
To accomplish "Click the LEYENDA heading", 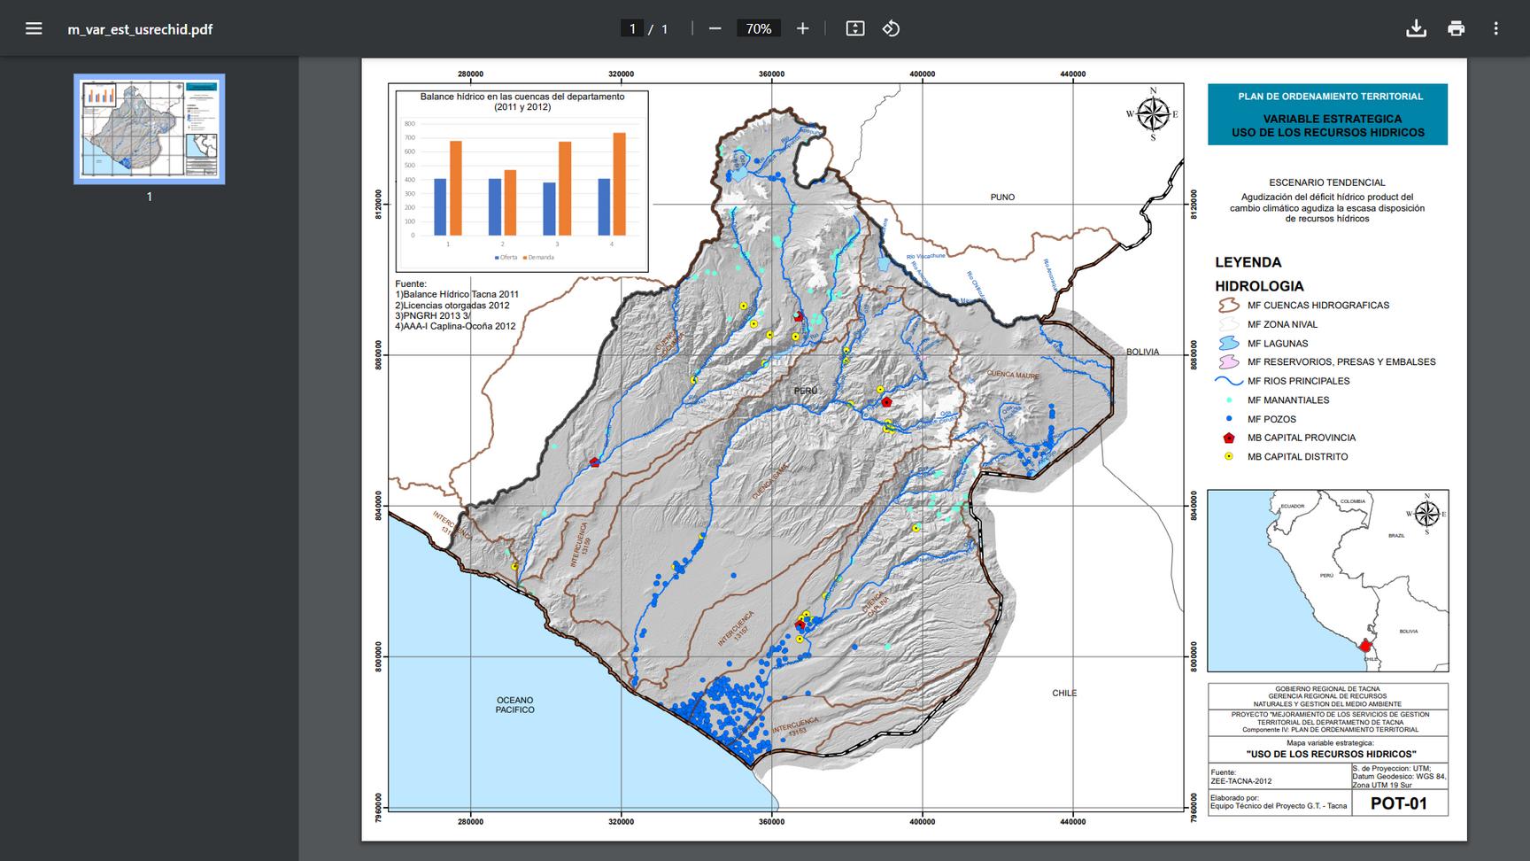I will 1248,262.
